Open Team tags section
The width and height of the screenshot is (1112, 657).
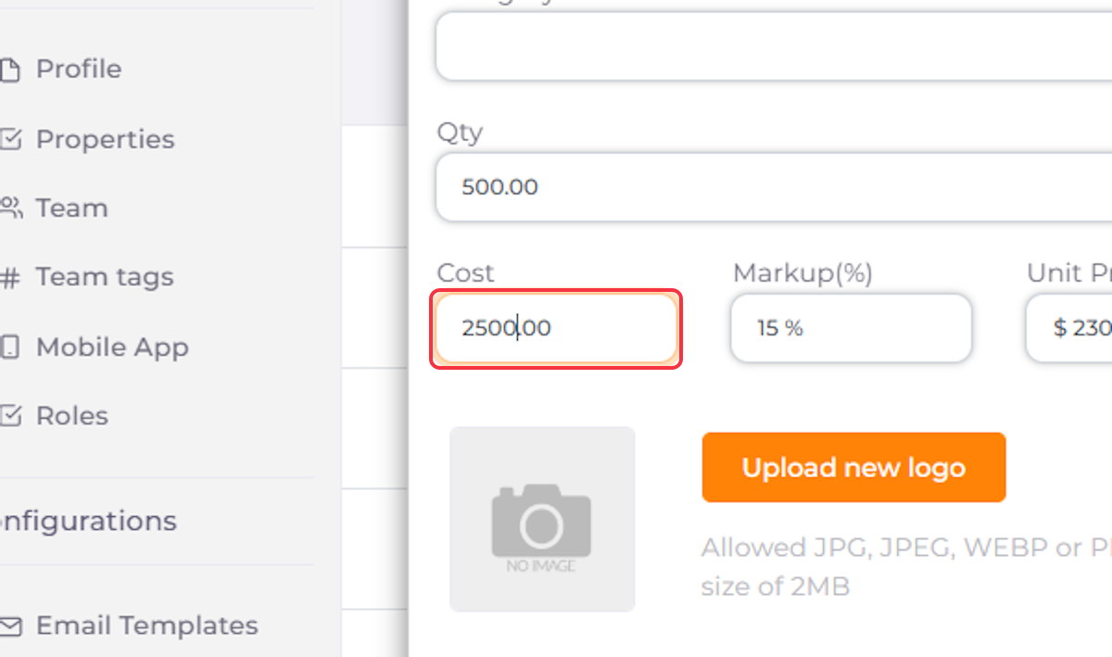tap(105, 277)
